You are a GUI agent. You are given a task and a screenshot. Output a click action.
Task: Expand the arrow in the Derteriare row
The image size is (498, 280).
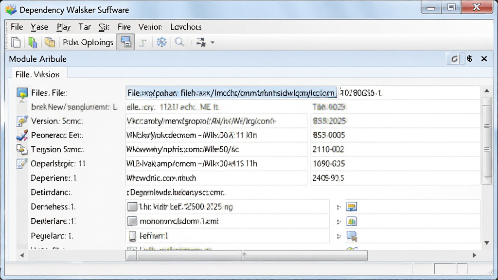[339, 222]
